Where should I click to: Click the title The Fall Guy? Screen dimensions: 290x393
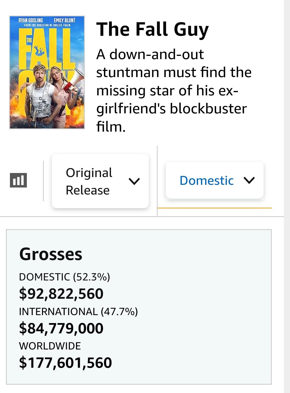[152, 29]
